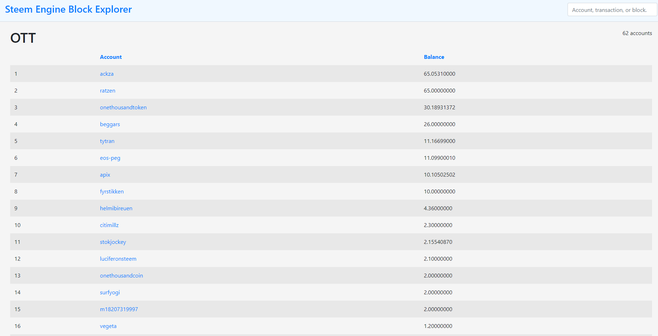658x336 pixels.
Task: View the tytran account
Action: [x=107, y=141]
